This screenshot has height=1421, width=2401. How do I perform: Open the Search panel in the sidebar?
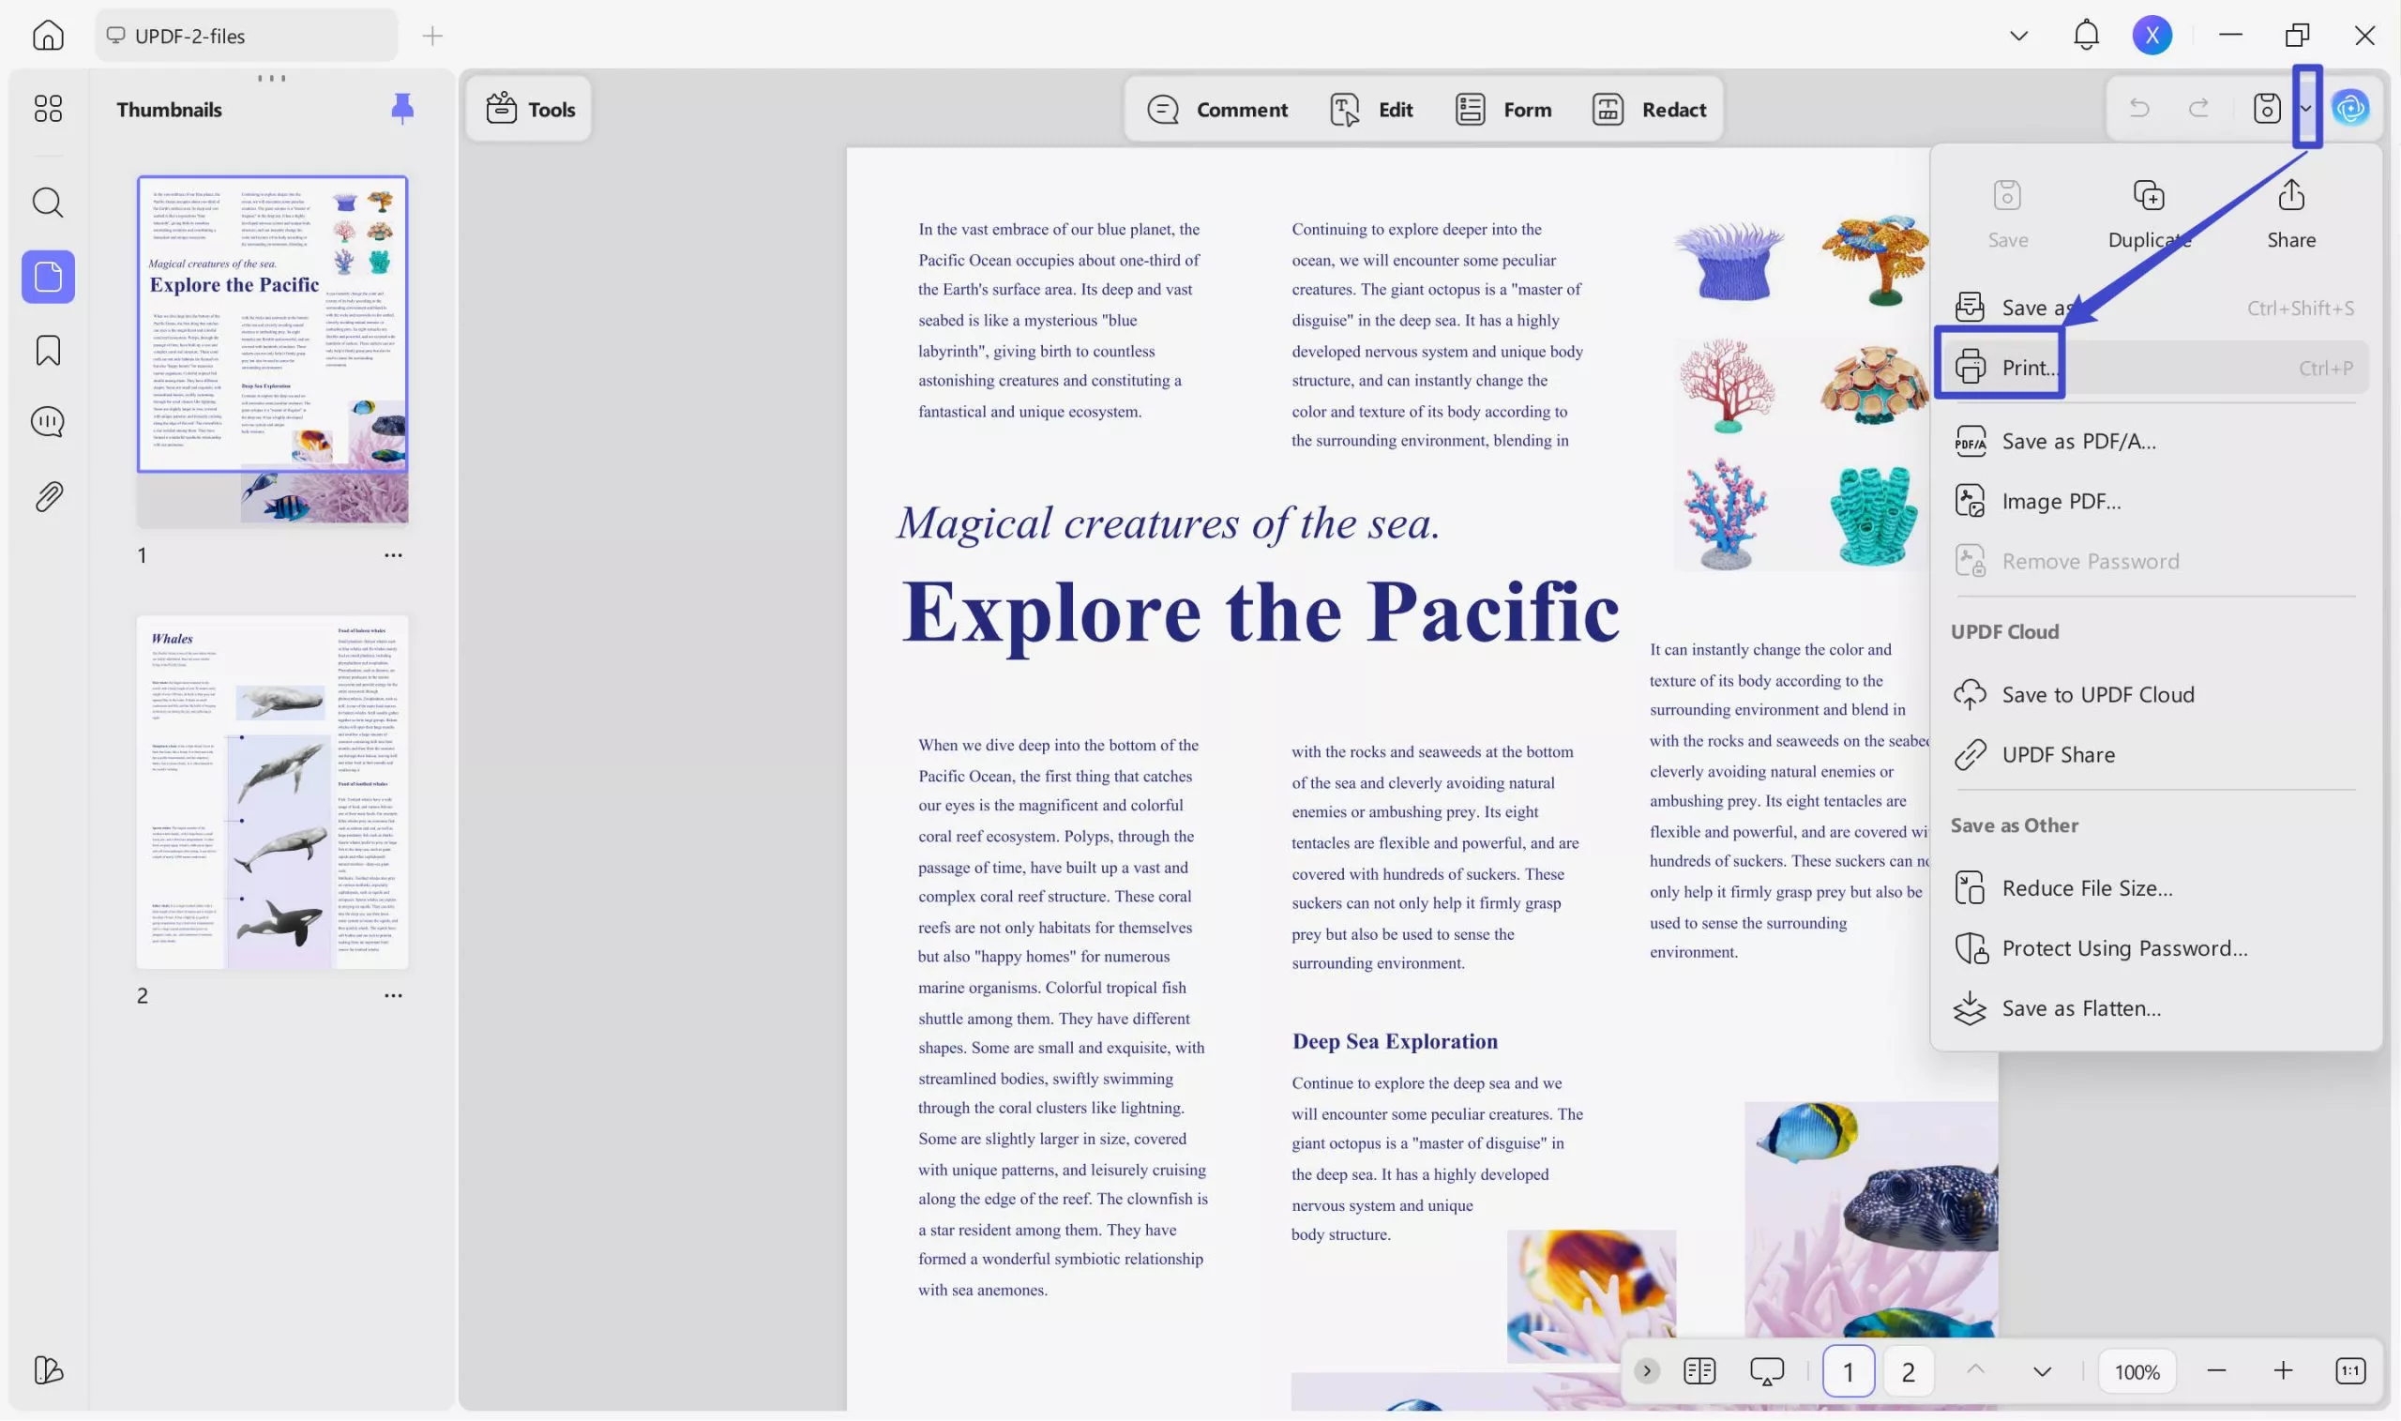coord(47,202)
